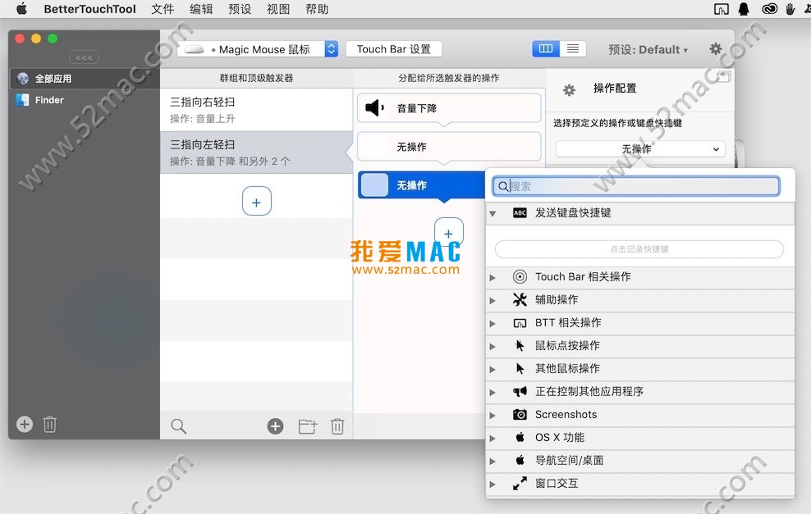Viewport: 811px width, 514px height.
Task: Click the BTT 相关操作 icon
Action: pyautogui.click(x=520, y=323)
